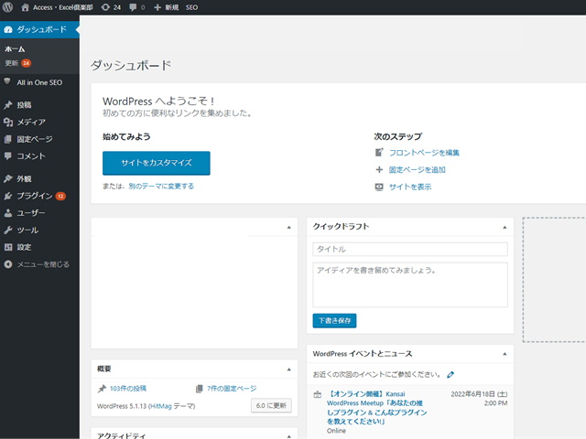The image size is (586, 439).
Task: Open ホーム submenu item
Action: 15,49
